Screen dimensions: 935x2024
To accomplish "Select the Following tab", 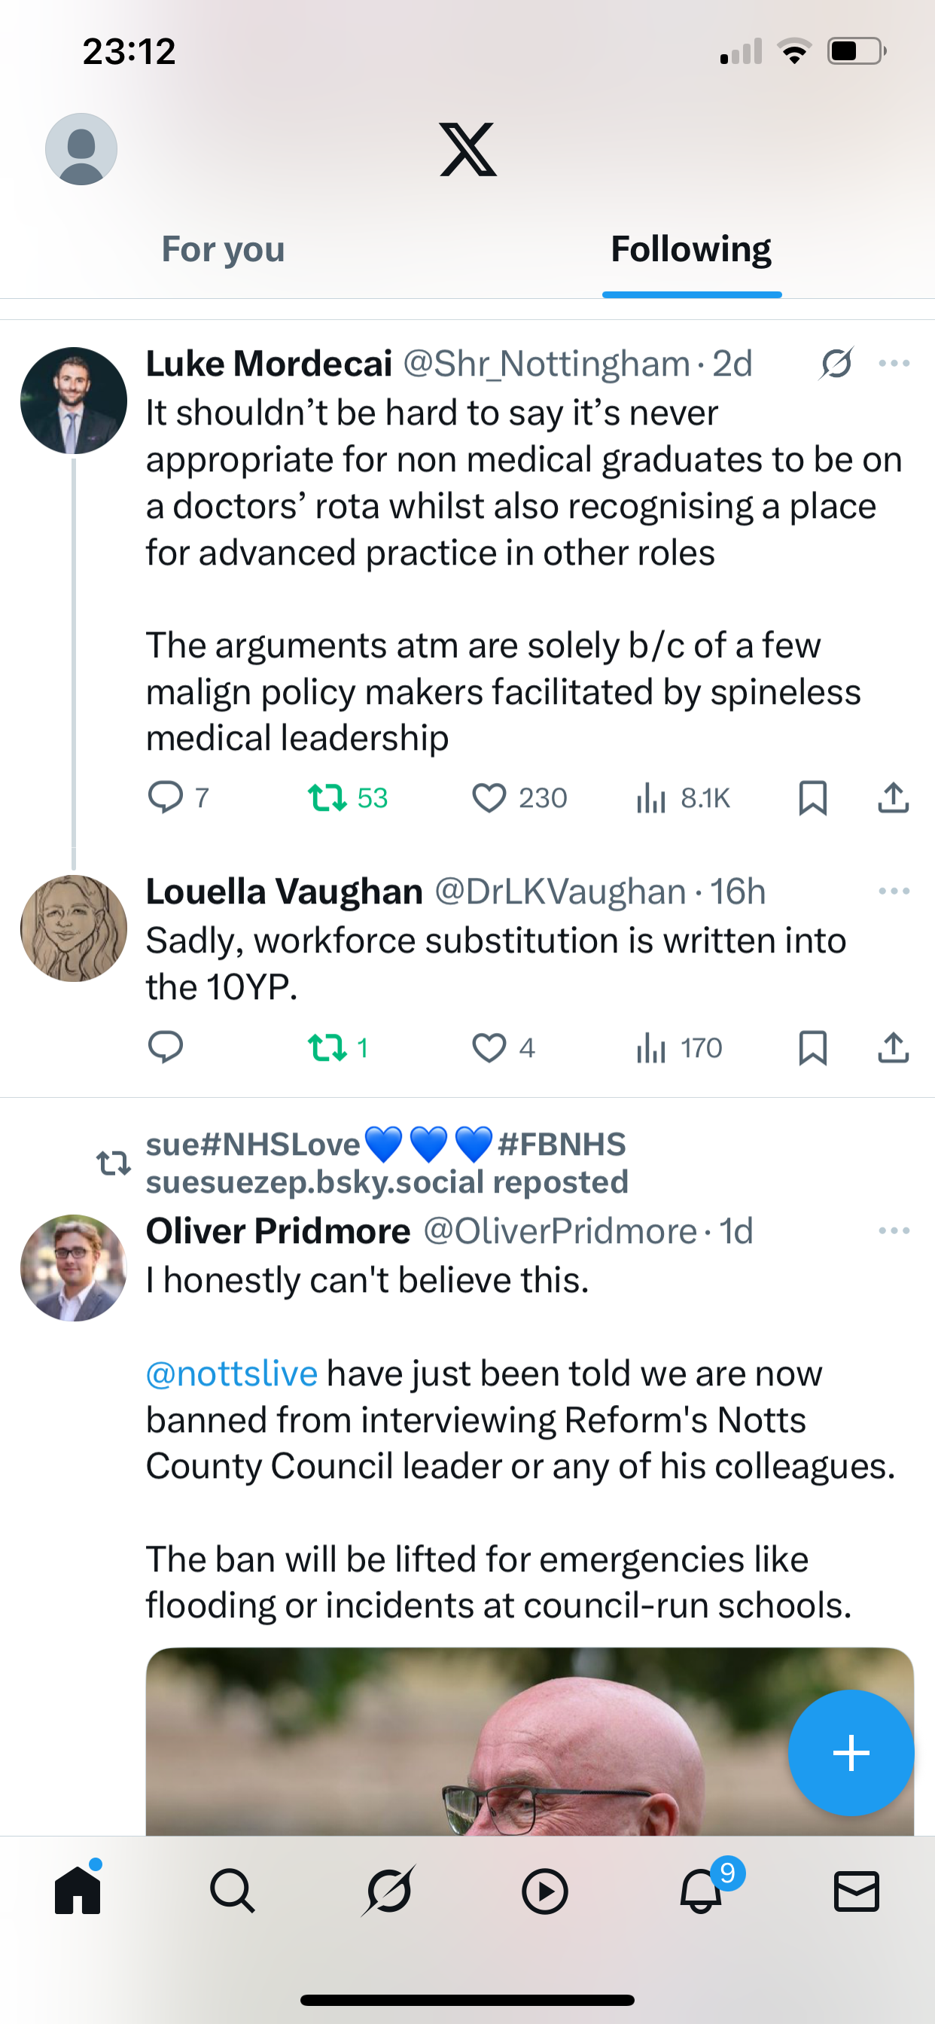I will (x=690, y=249).
